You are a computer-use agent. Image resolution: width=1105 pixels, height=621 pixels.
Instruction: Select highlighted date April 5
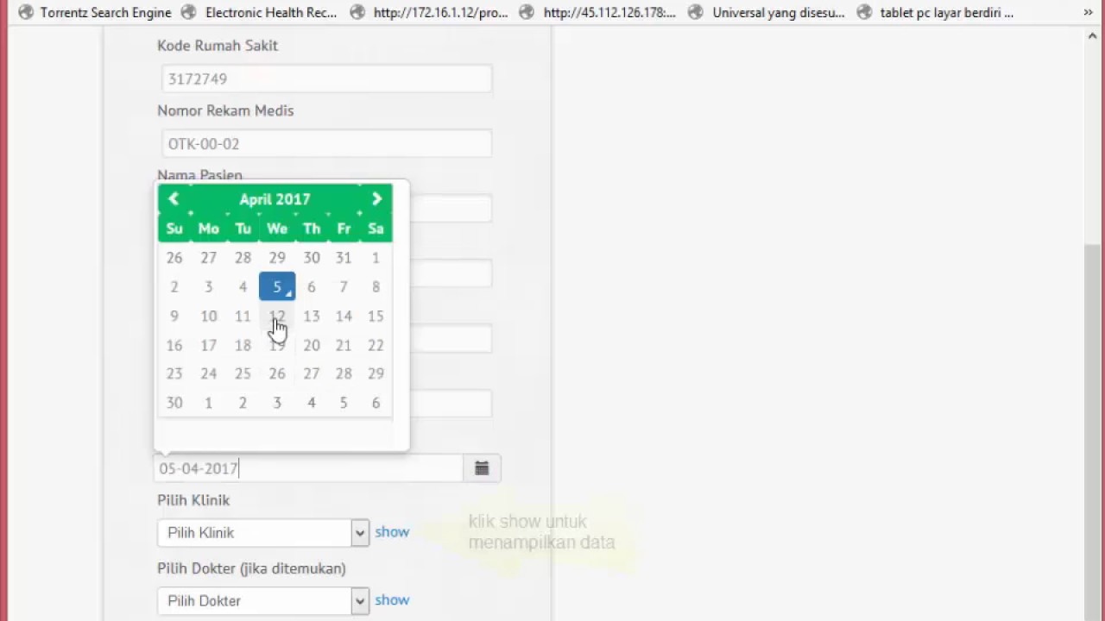click(x=277, y=286)
